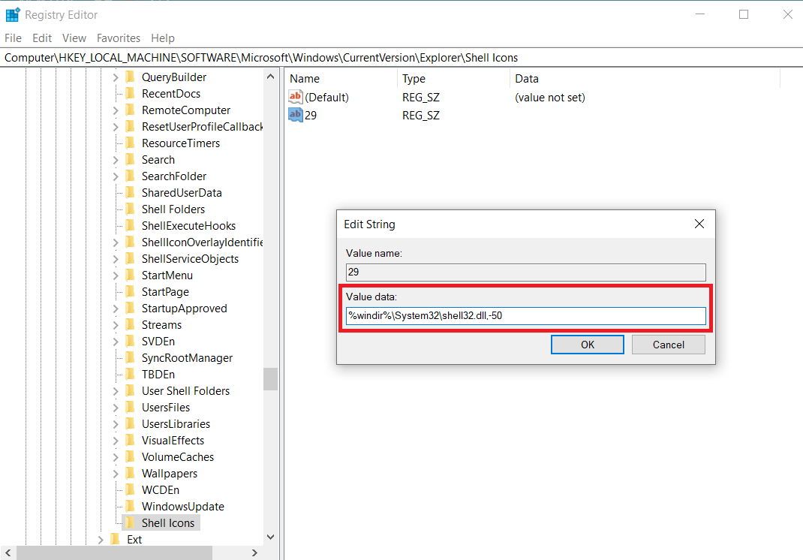Click the TBDEn folder icon
The height and width of the screenshot is (560, 803).
[x=130, y=374]
